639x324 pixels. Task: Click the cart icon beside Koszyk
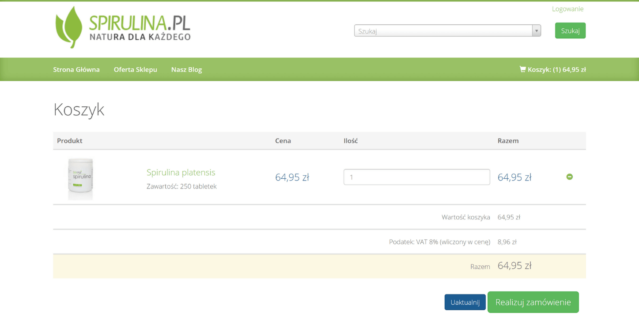pos(522,69)
